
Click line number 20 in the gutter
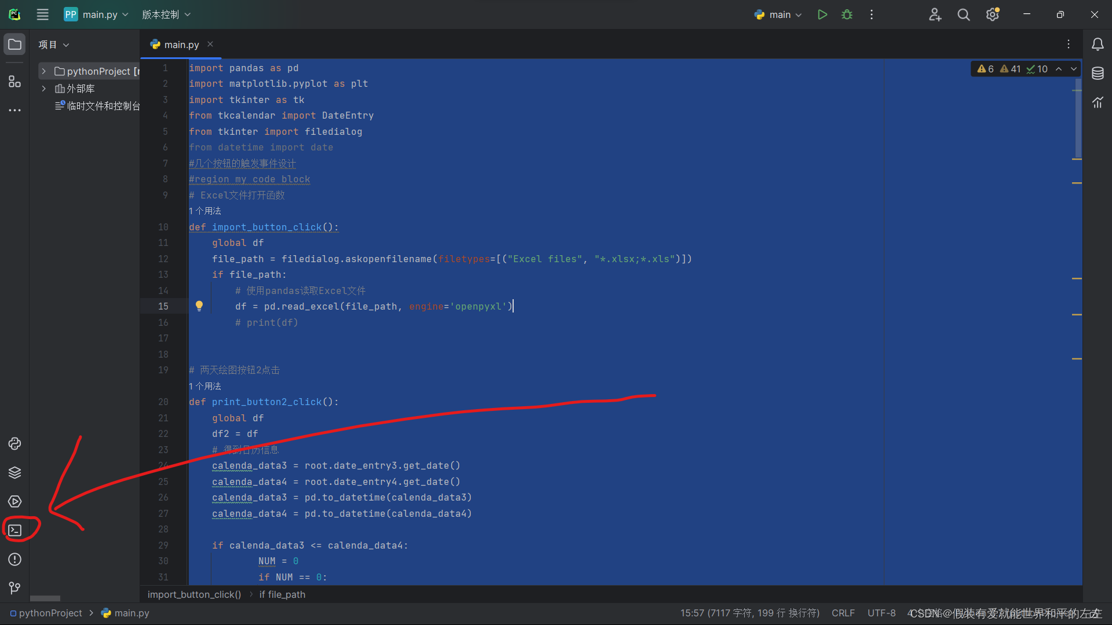click(163, 402)
